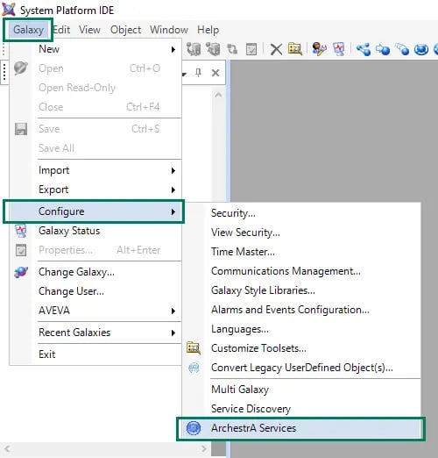Click the grey Save floppy disk icon
Viewport: 438px width, 458px height.
click(x=21, y=129)
